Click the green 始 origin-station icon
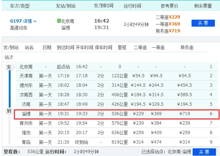Screen dimensions: 220x156 coord(59,21)
